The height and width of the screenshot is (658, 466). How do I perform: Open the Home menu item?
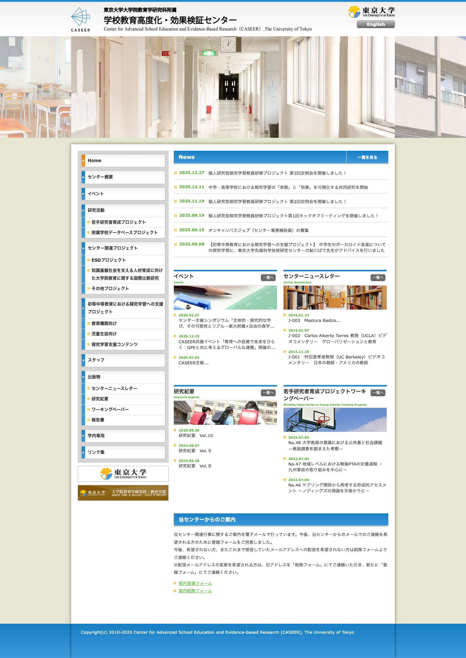(123, 160)
